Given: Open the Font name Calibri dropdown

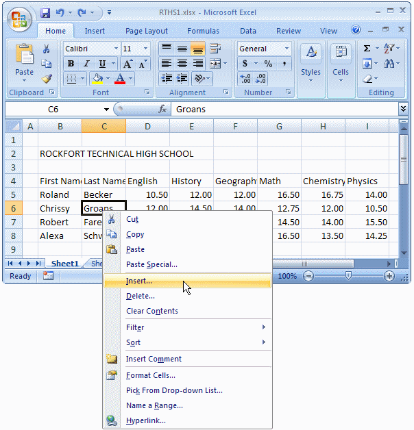Looking at the screenshot, I should pos(116,49).
